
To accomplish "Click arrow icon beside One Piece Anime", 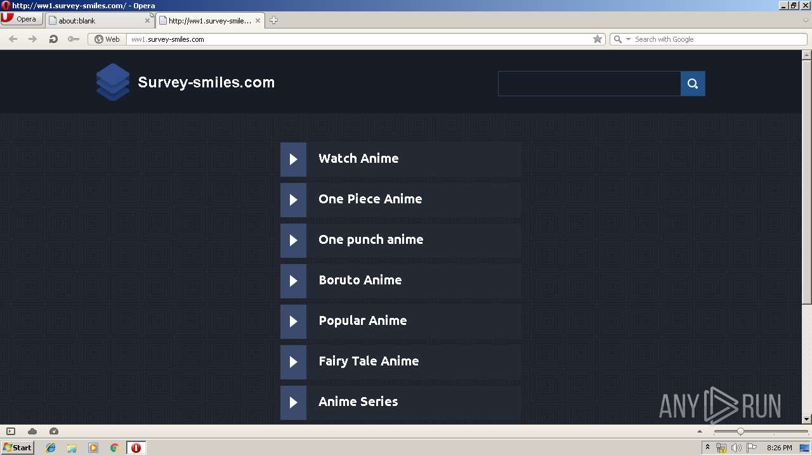I will tap(293, 199).
